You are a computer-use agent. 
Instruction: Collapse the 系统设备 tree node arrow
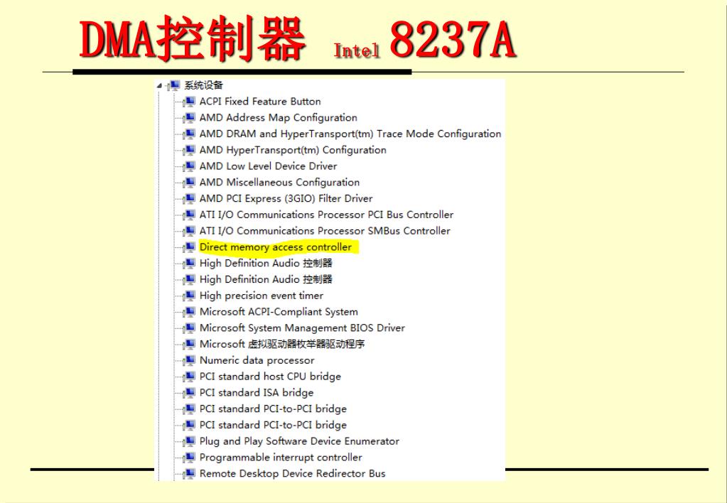coord(159,86)
